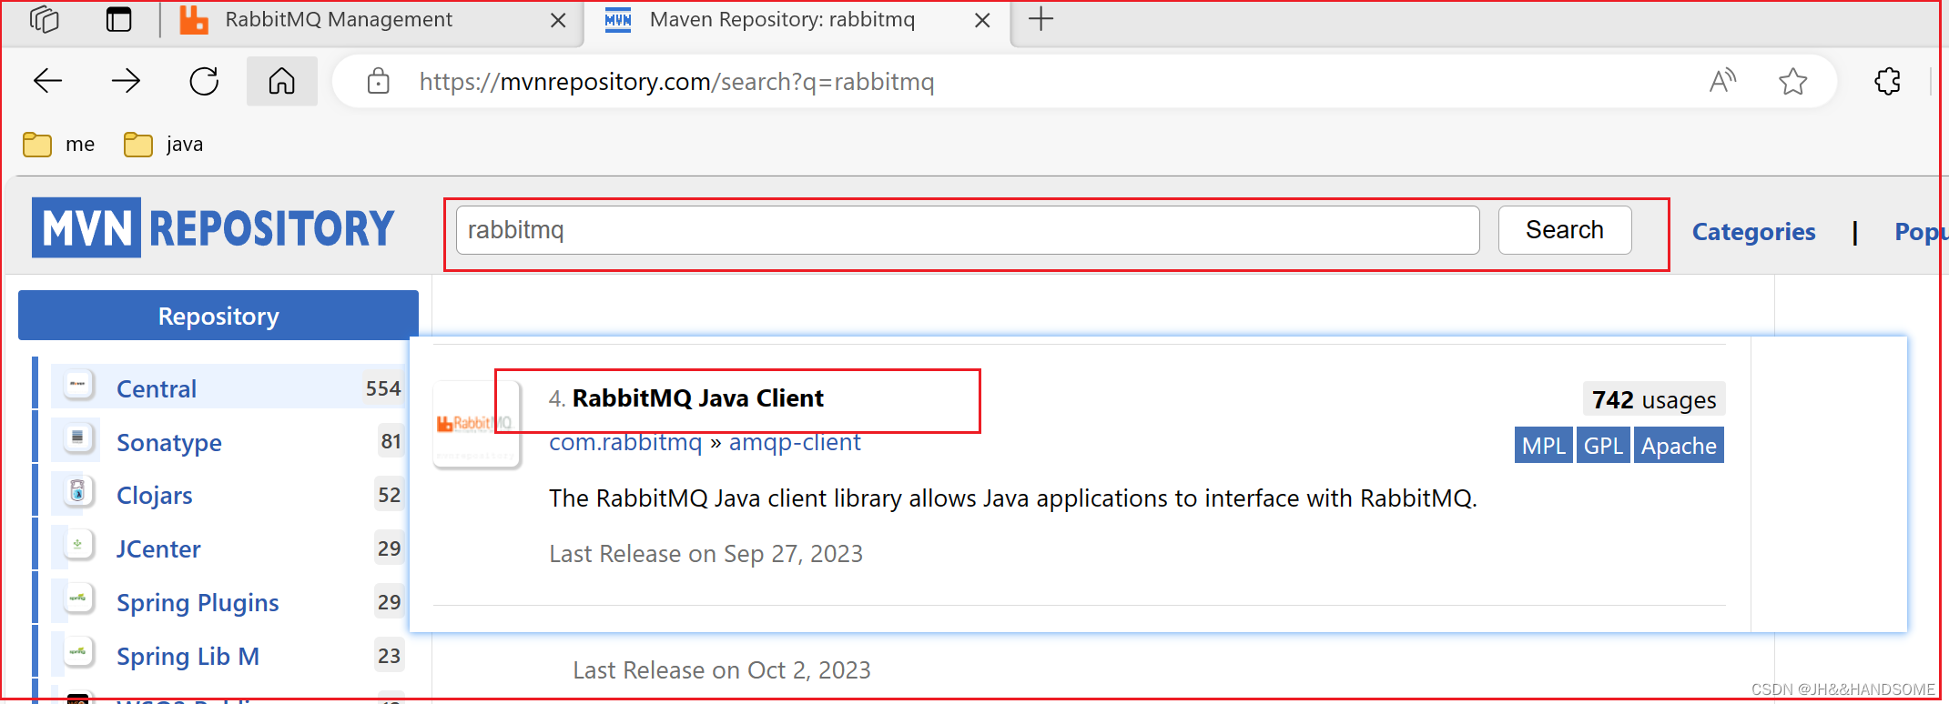The height and width of the screenshot is (704, 1949).
Task: Click the MVN Repository logo
Action: tap(213, 227)
